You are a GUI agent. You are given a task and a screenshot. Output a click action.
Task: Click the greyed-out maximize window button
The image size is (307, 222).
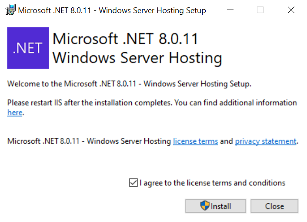(260, 10)
